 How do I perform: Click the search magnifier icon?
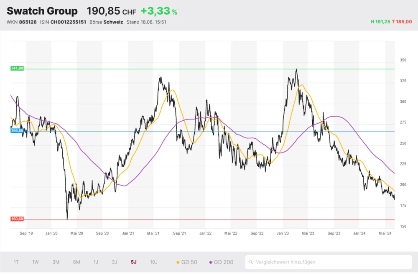coord(251,262)
